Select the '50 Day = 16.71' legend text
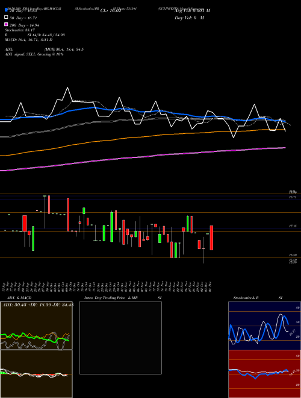301x398 pixels. pyautogui.click(x=23, y=18)
